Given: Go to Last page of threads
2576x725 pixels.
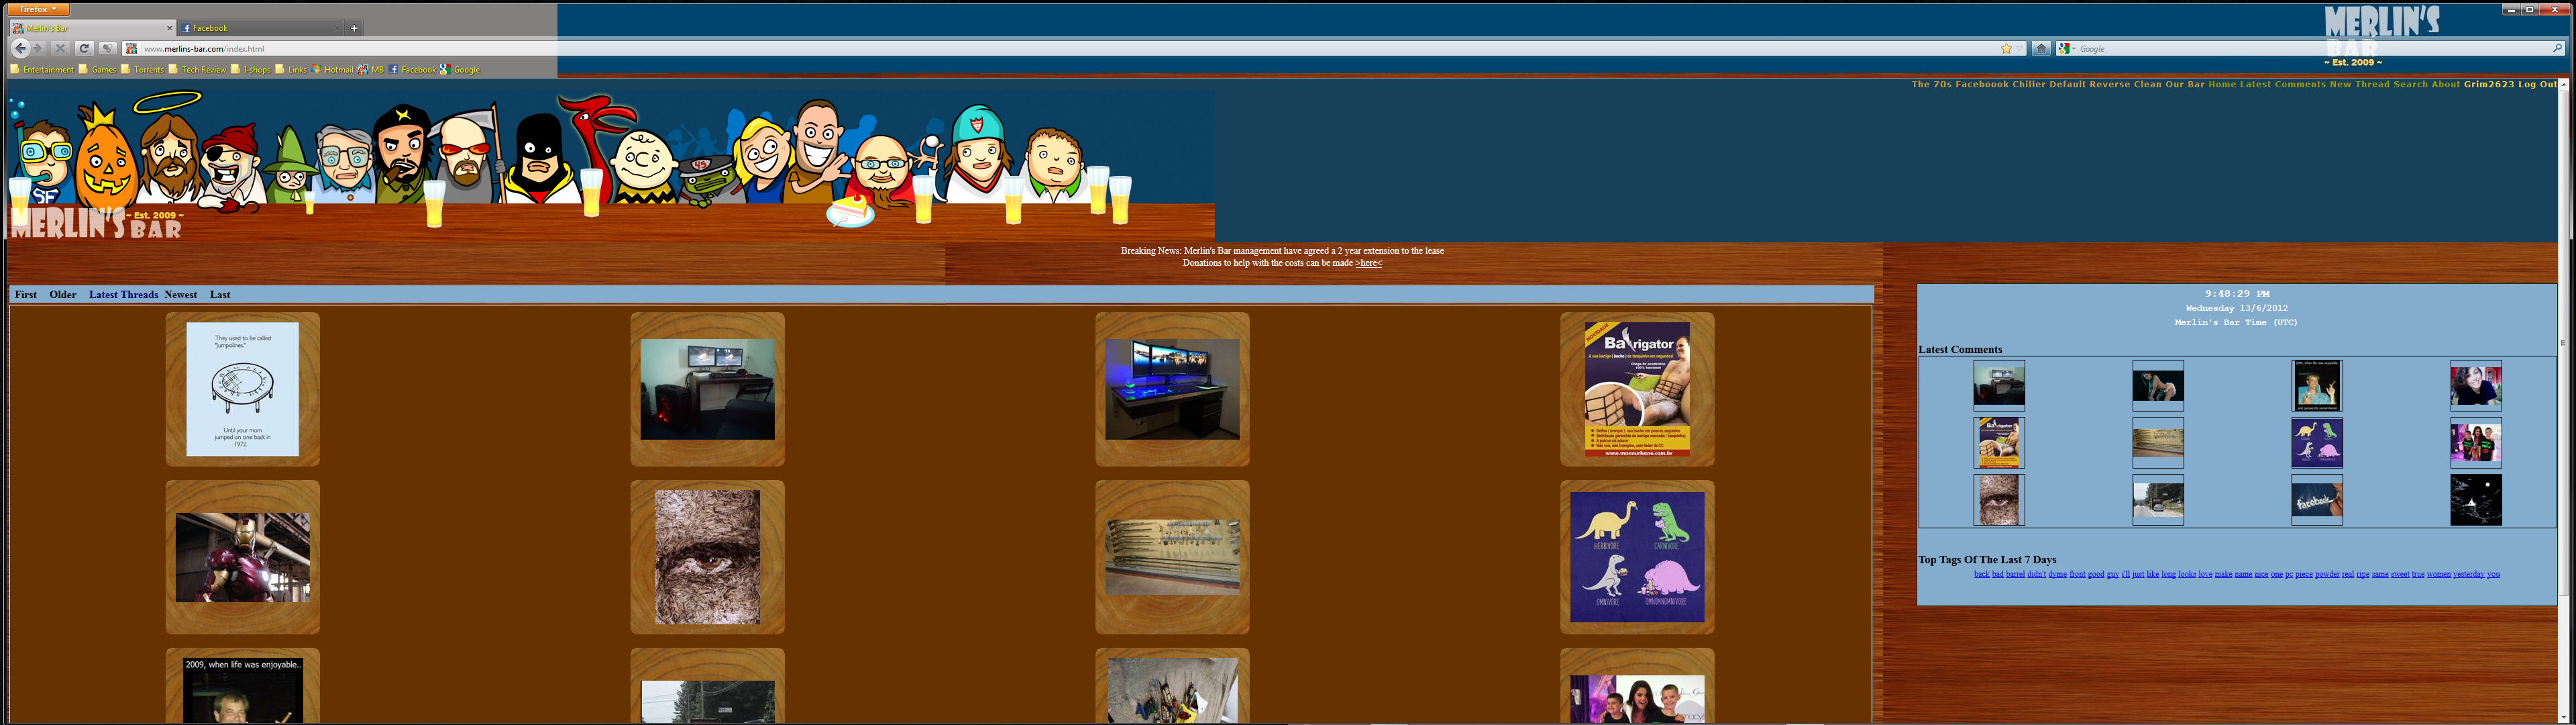Looking at the screenshot, I should 220,295.
